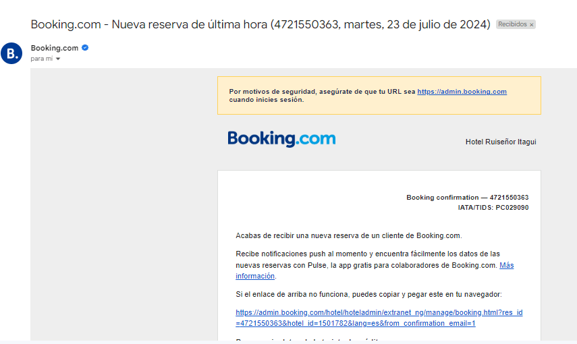
Task: Click the Booking confirmation number 4721550363
Action: [x=509, y=198]
